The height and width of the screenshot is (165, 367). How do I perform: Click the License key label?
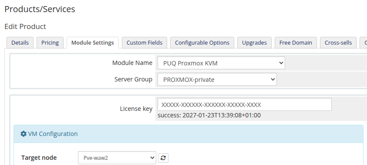(136, 109)
